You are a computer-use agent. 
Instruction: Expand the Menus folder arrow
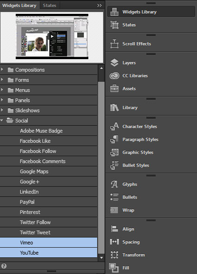pyautogui.click(x=2, y=90)
